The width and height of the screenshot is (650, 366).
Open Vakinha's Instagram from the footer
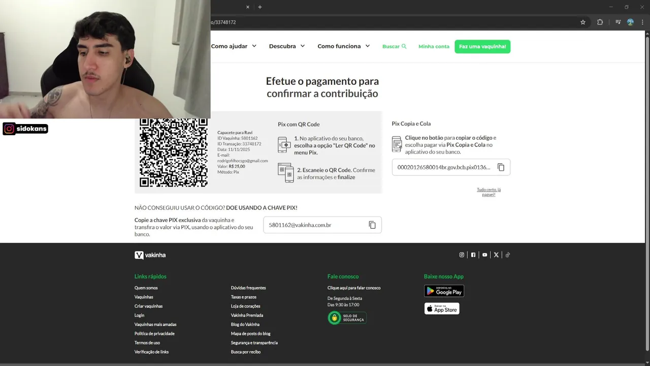point(462,255)
